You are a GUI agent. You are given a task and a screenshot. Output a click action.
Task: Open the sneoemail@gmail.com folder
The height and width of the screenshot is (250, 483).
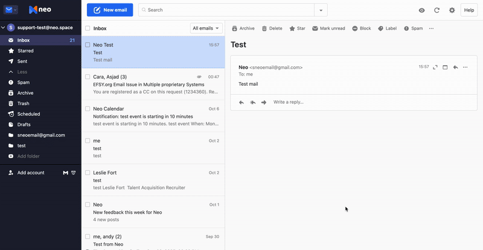40,135
